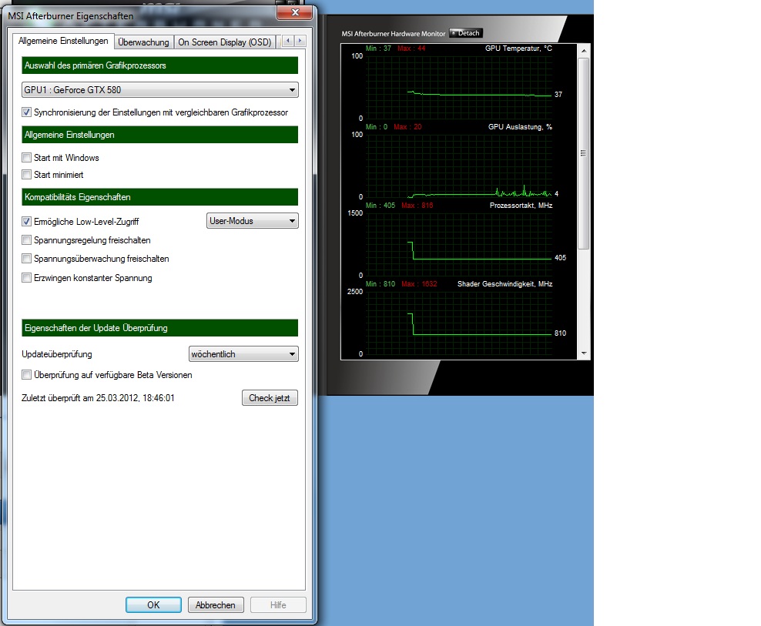Click the Check jetzt button

point(270,398)
